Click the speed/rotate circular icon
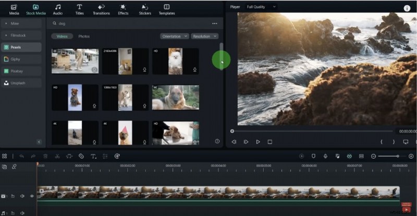417x216 pixels. pos(117,156)
